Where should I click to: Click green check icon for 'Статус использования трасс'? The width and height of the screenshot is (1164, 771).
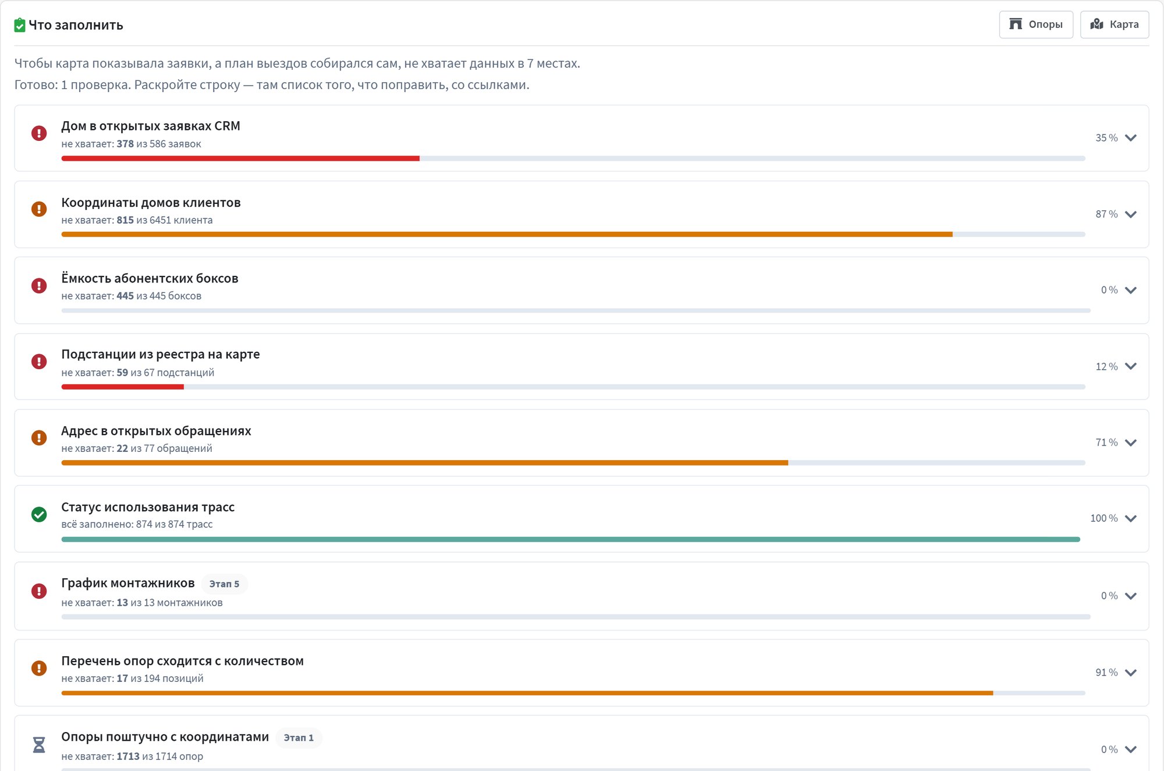(x=39, y=514)
